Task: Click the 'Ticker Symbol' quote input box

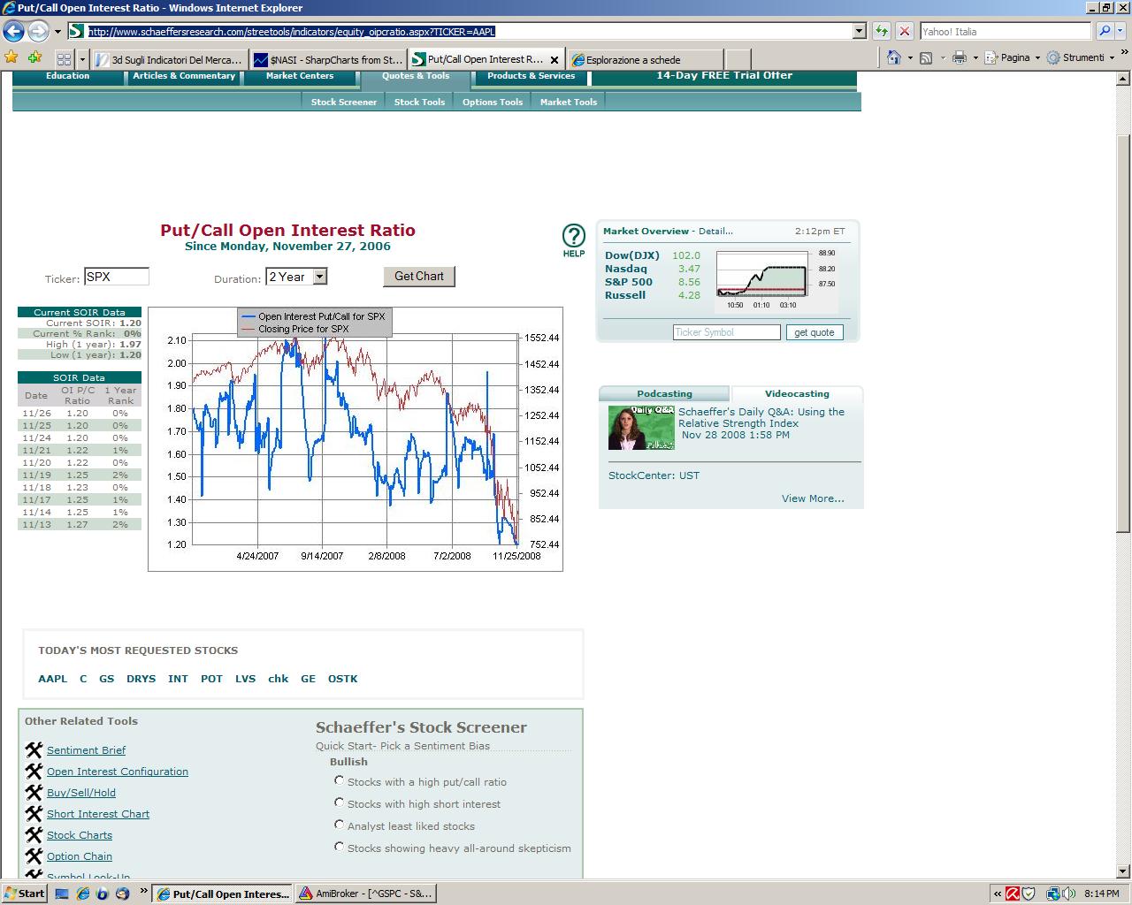Action: coord(727,332)
